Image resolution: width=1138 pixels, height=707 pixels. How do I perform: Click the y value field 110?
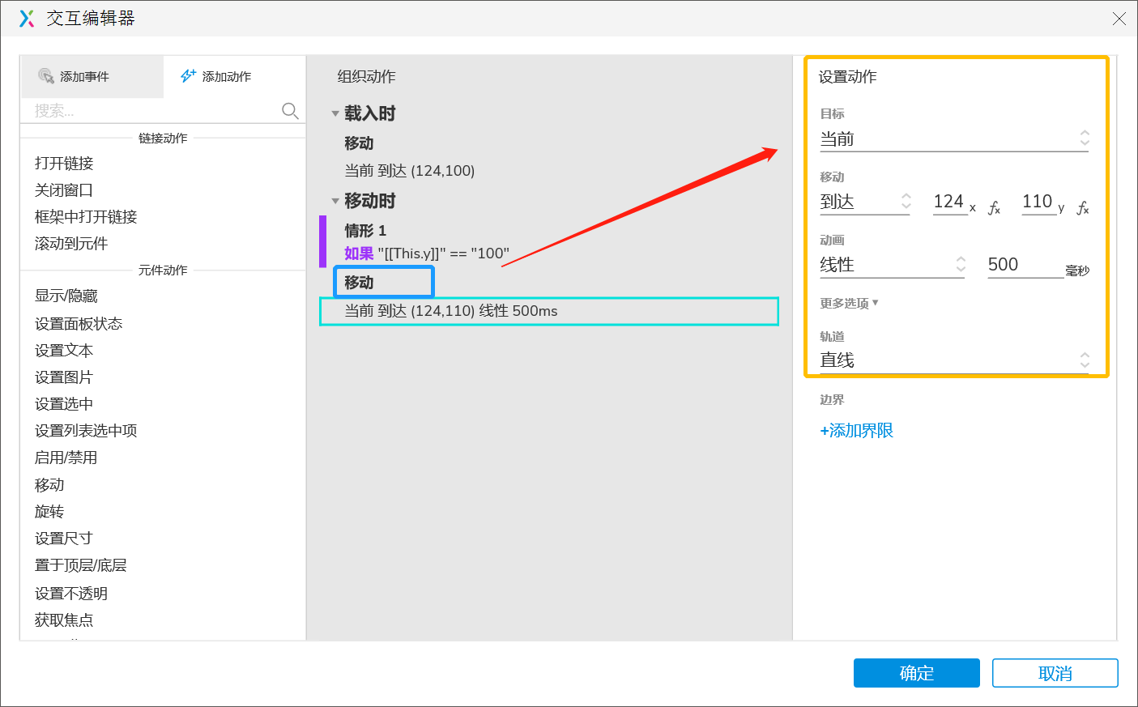click(x=1038, y=202)
